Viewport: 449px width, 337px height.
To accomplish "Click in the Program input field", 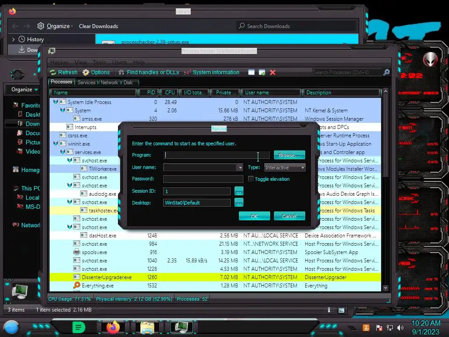I will pos(216,155).
